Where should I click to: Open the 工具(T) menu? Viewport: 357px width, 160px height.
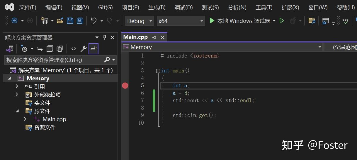(x=264, y=7)
